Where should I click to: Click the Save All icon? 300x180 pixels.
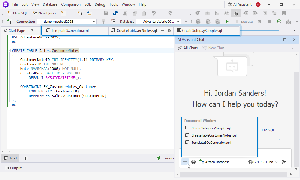tap(115, 13)
